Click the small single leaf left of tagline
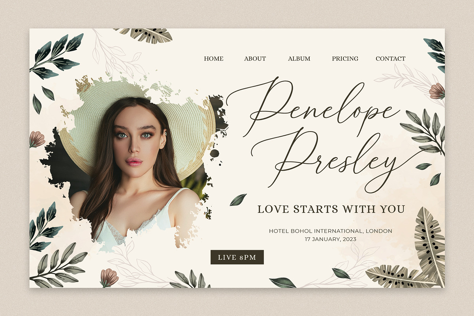 [x=238, y=199]
